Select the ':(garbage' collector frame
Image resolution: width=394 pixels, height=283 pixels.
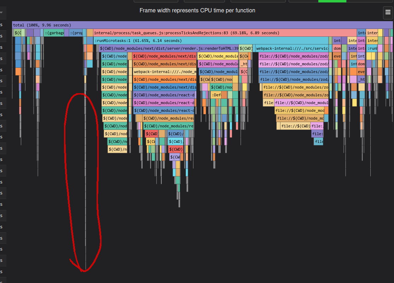click(x=54, y=33)
